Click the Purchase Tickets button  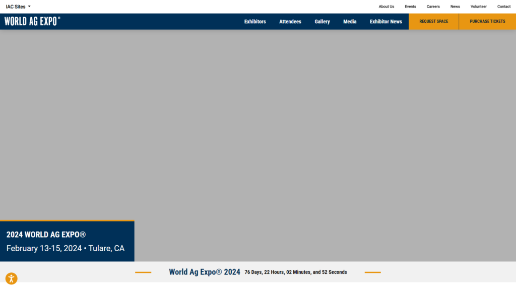[x=487, y=21]
